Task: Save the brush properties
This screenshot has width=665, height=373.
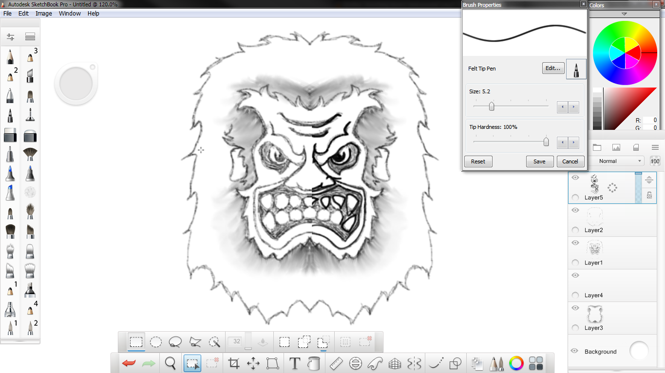Action: [539, 161]
